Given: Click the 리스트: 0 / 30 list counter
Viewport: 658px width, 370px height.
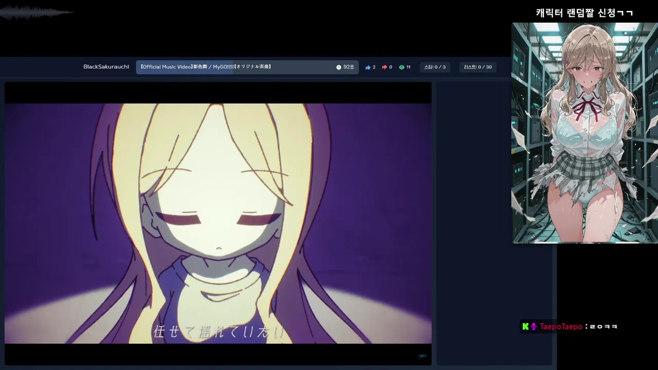Looking at the screenshot, I should pos(478,67).
